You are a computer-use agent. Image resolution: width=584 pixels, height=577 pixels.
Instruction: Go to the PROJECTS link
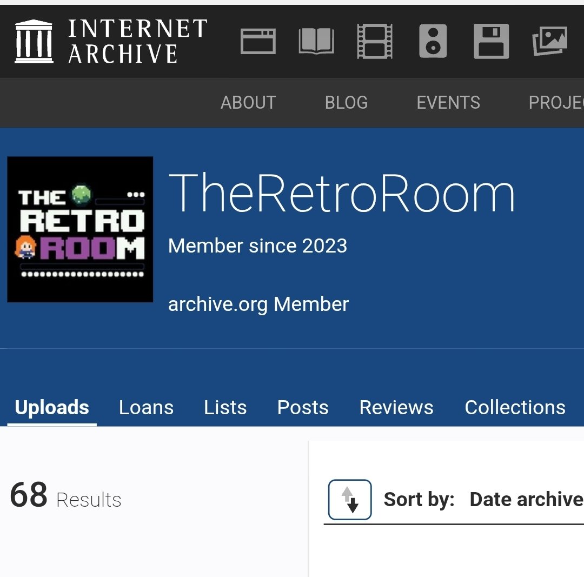[x=556, y=102]
